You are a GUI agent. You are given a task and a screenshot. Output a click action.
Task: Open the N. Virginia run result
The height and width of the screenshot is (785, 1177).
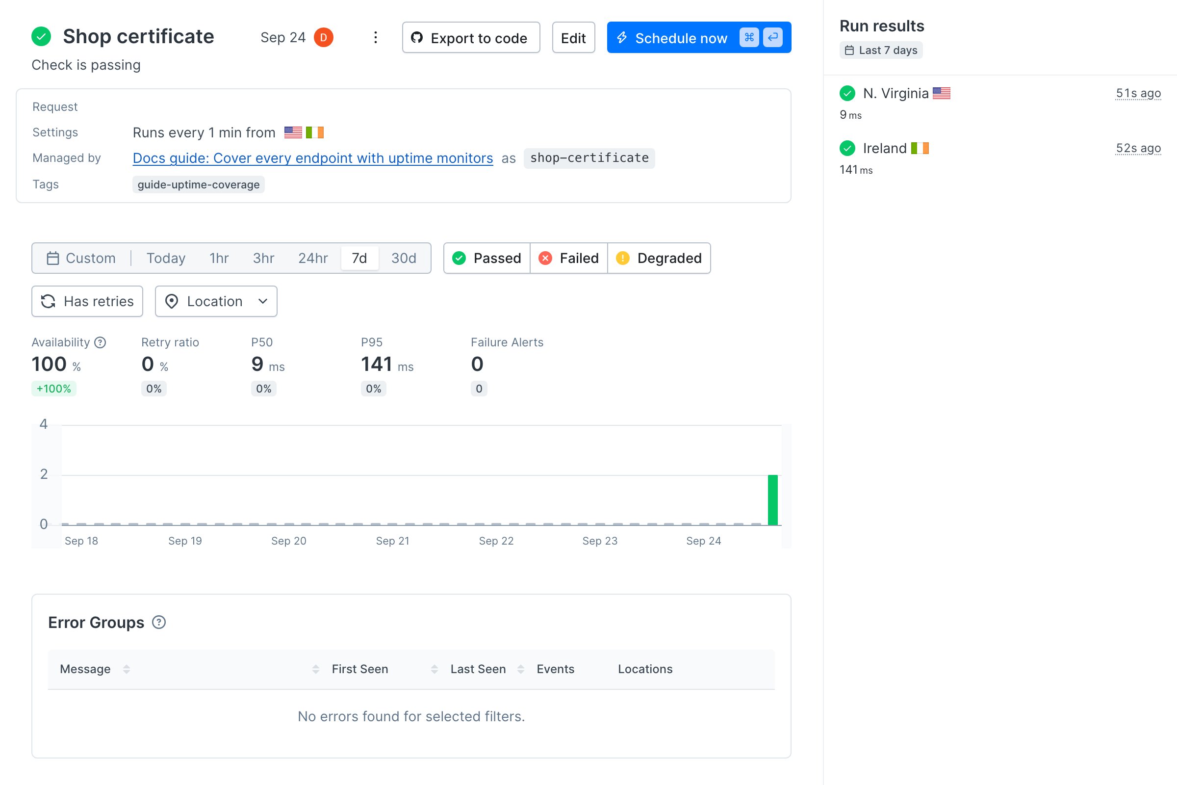pyautogui.click(x=1000, y=103)
